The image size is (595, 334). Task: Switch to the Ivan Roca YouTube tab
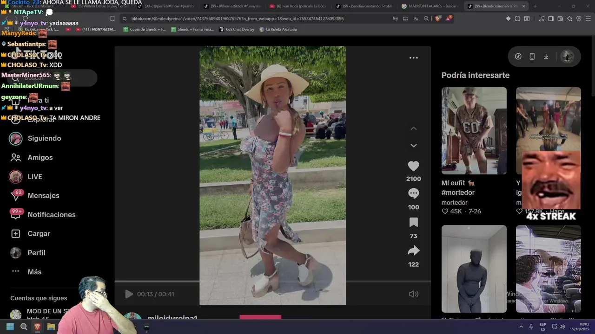click(x=298, y=6)
